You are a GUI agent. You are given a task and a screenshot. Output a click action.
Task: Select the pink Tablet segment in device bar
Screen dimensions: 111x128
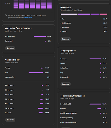coord(103,14)
